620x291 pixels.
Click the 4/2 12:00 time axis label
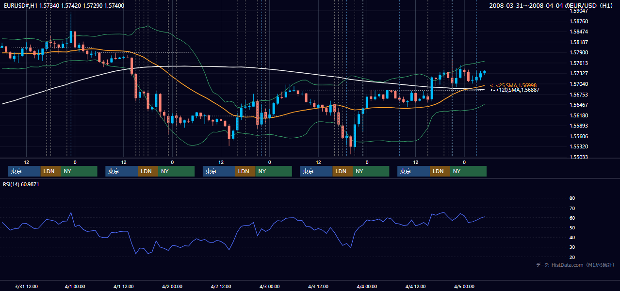(x=221, y=287)
